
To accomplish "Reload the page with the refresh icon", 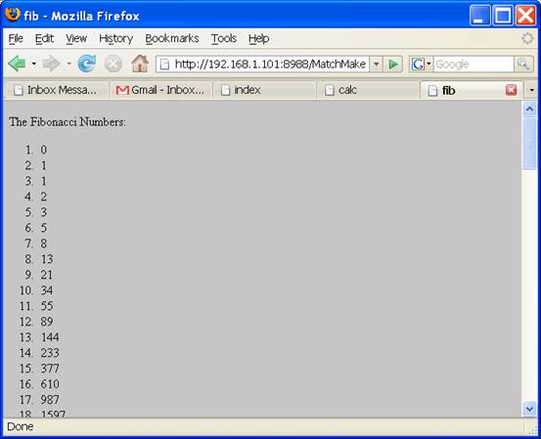I will point(87,64).
